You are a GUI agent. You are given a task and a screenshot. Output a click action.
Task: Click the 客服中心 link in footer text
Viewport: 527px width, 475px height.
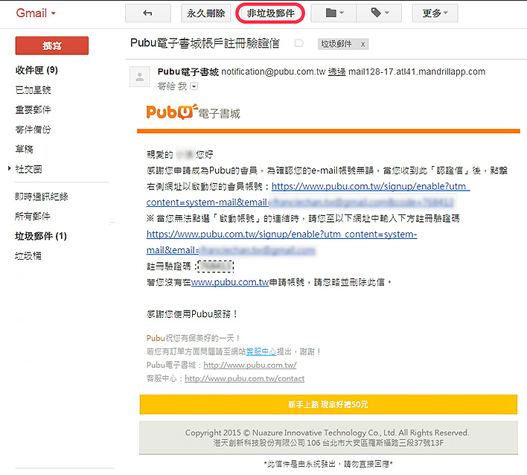point(261,351)
